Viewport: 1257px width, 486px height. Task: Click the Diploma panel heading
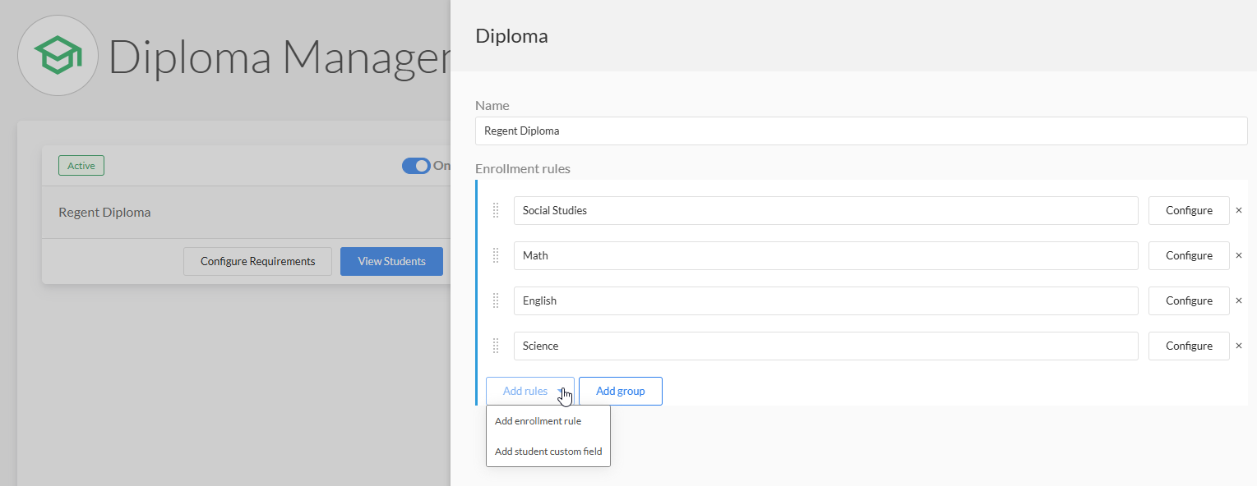coord(511,36)
